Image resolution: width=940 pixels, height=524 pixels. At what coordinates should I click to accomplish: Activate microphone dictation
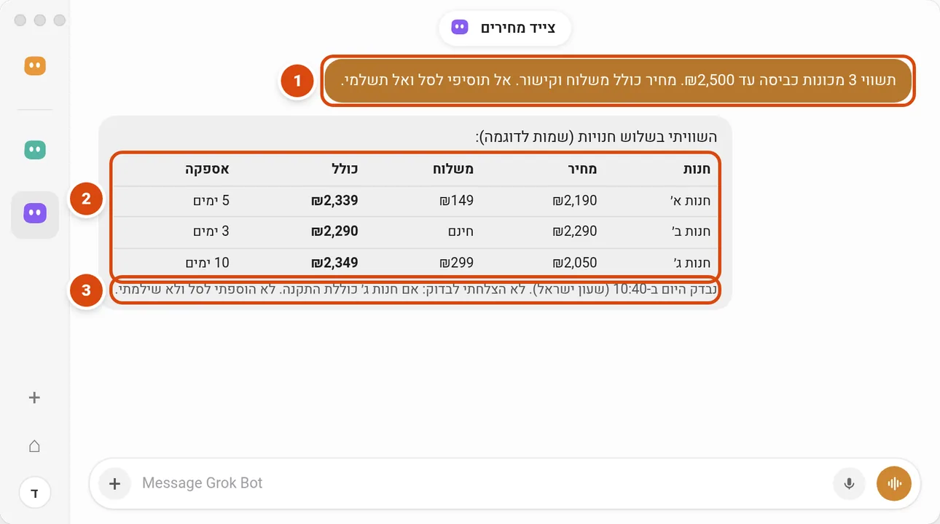[849, 483]
